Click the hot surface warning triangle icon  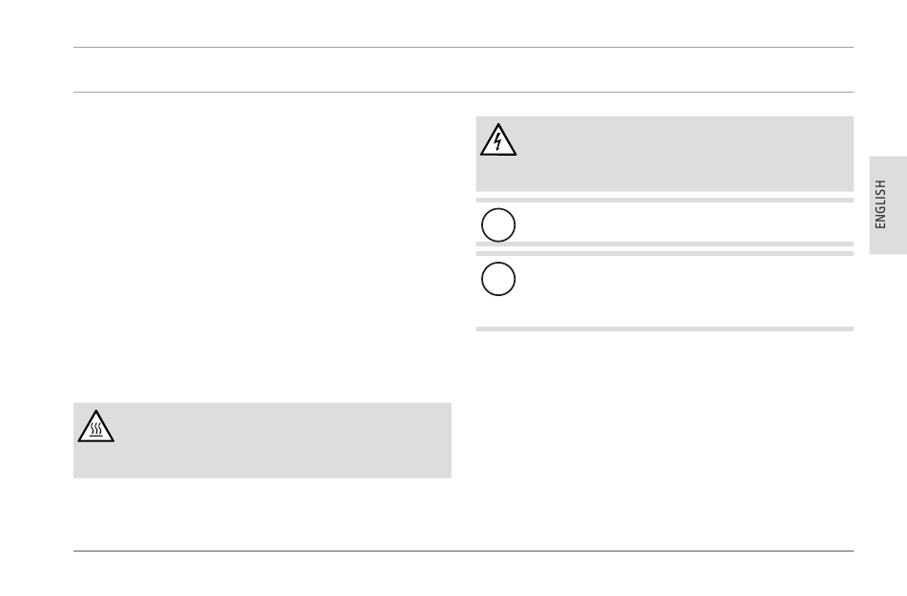coord(96,426)
